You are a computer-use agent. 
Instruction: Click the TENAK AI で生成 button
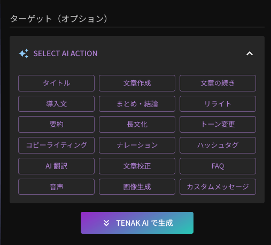137,223
